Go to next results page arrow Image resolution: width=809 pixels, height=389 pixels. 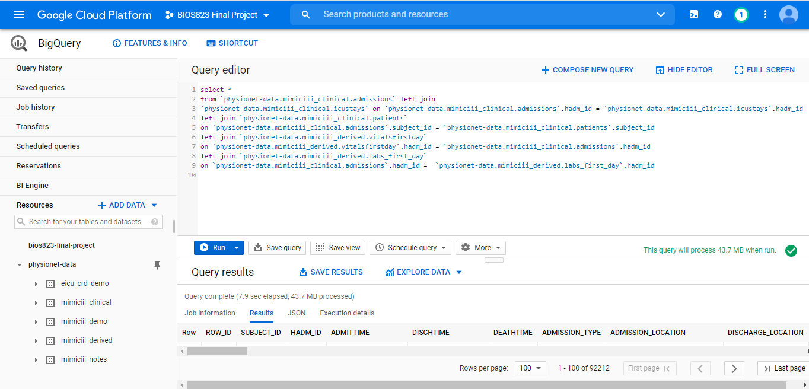734,368
